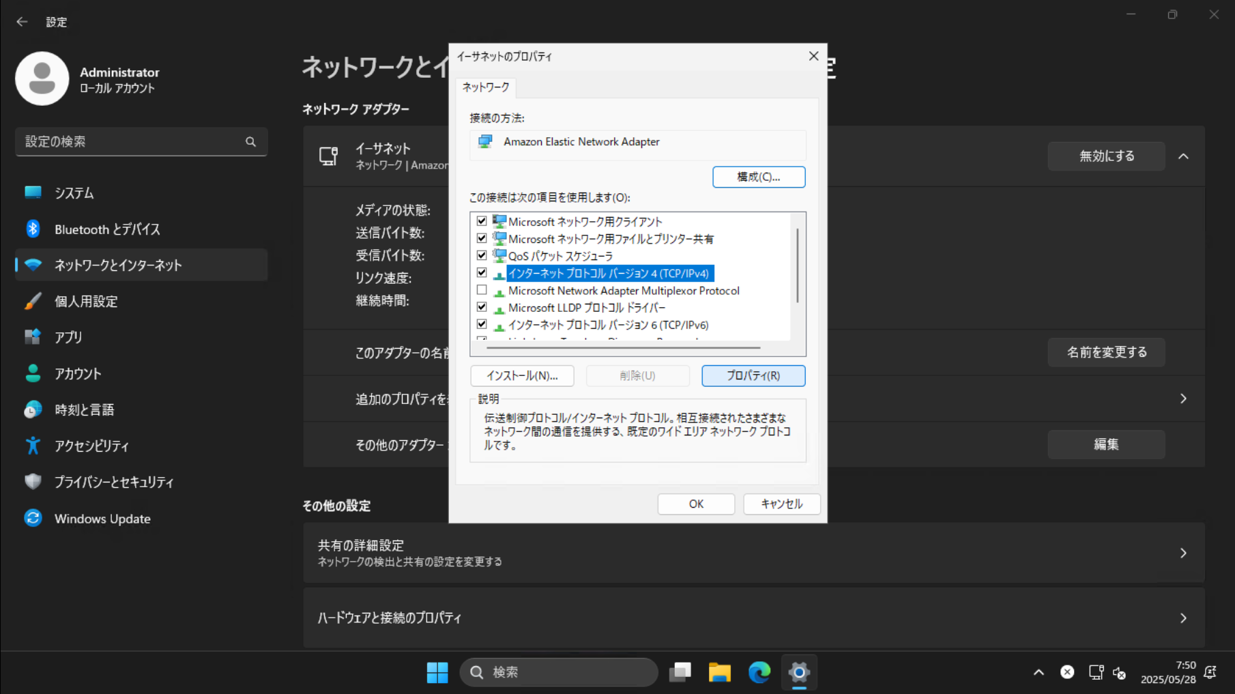Open システム settings category

[x=141, y=193]
